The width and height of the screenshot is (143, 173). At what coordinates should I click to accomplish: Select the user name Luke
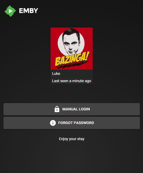[56, 74]
